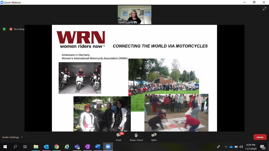Open File Explorer from the taskbar
The image size is (269, 151).
point(36,147)
